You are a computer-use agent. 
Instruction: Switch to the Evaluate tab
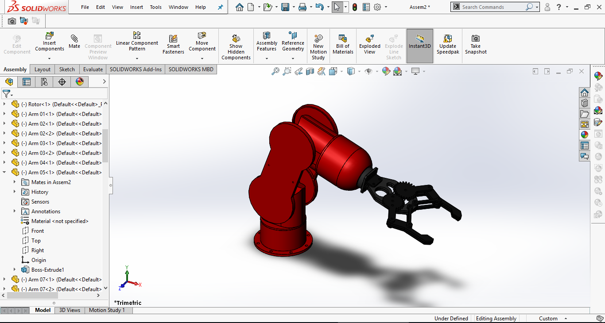[x=93, y=69]
